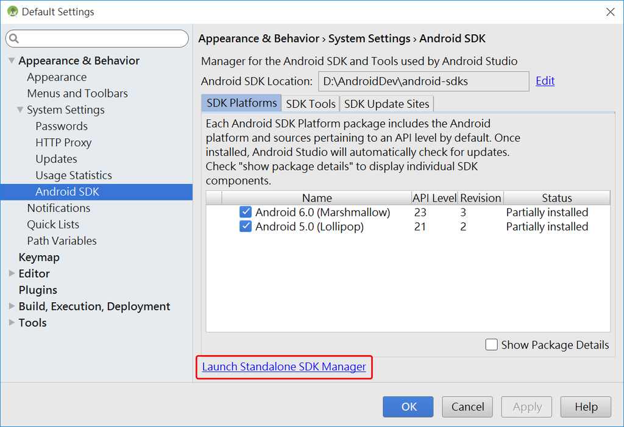Expand the Tools section
The height and width of the screenshot is (427, 624).
tap(12, 322)
